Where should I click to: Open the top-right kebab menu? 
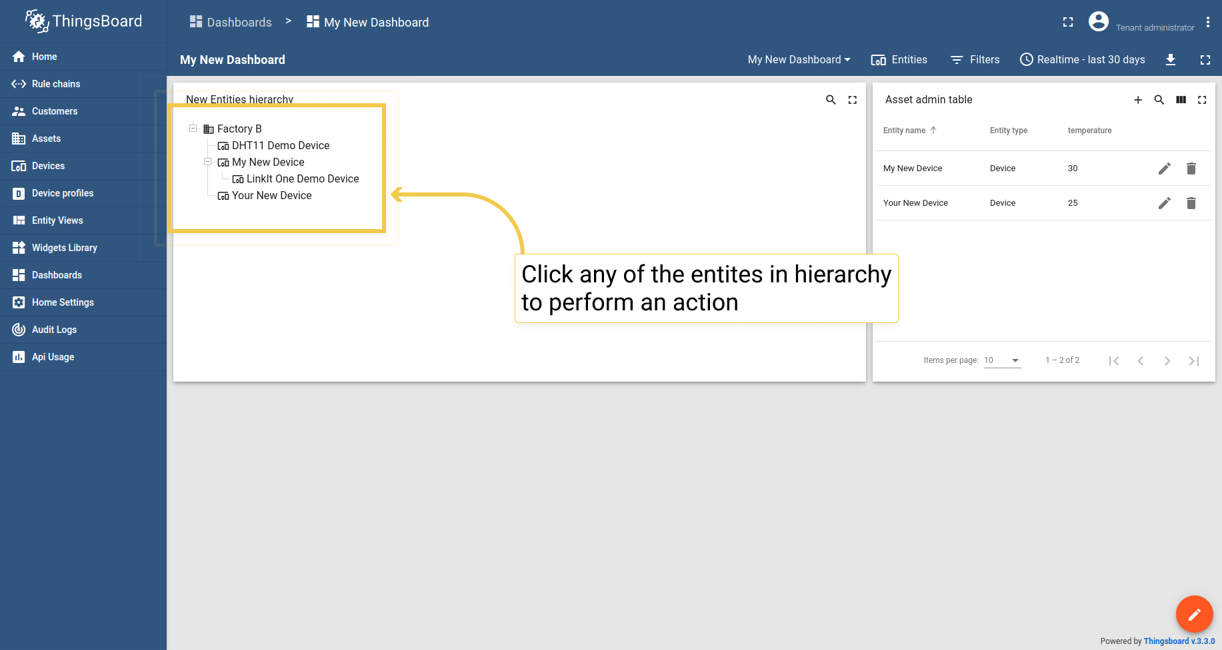[x=1208, y=22]
